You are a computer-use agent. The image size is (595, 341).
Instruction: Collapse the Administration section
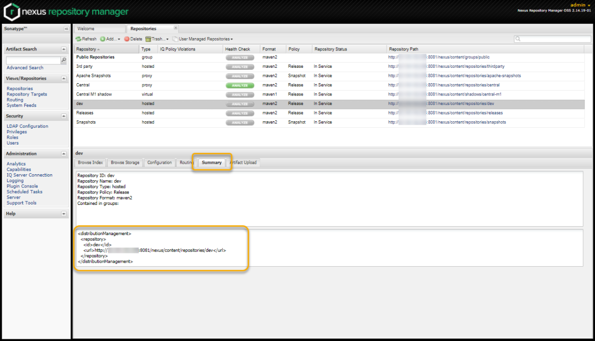pyautogui.click(x=63, y=154)
